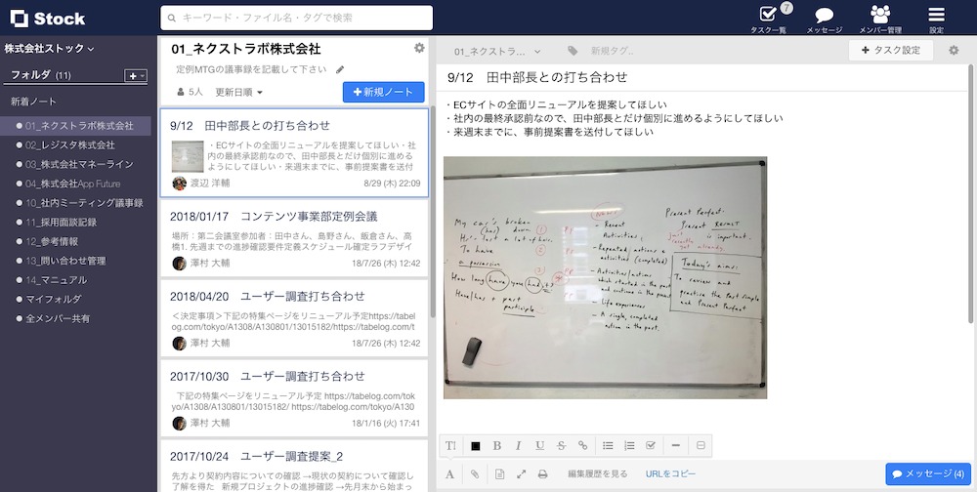Apply strikethrough formatting
This screenshot has height=492, width=977.
point(561,445)
